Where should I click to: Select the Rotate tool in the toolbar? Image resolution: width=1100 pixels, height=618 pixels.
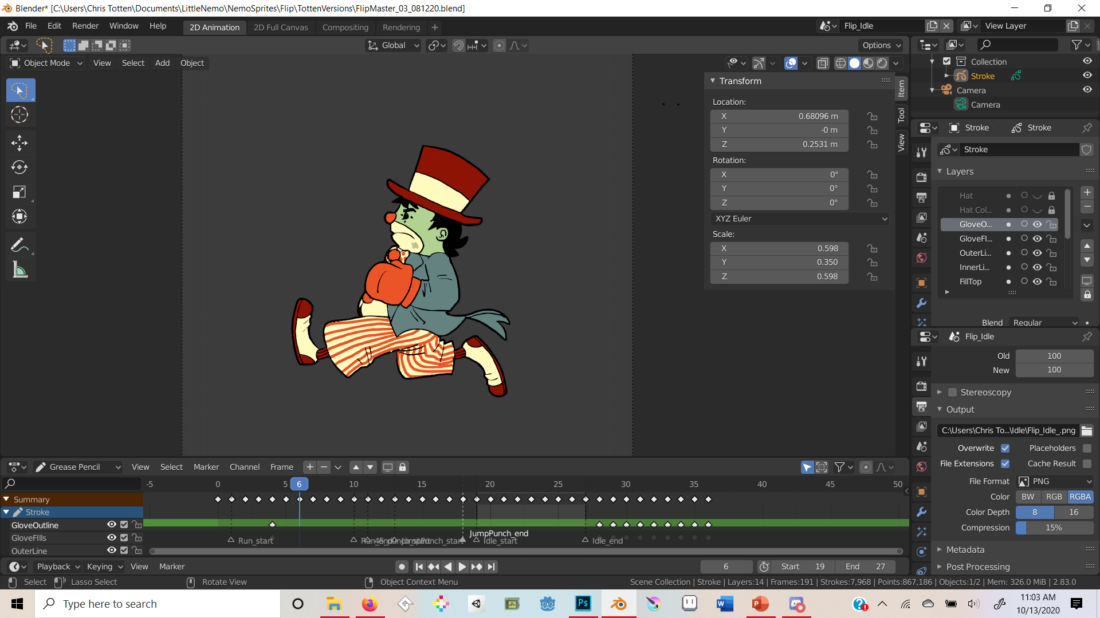pyautogui.click(x=20, y=168)
